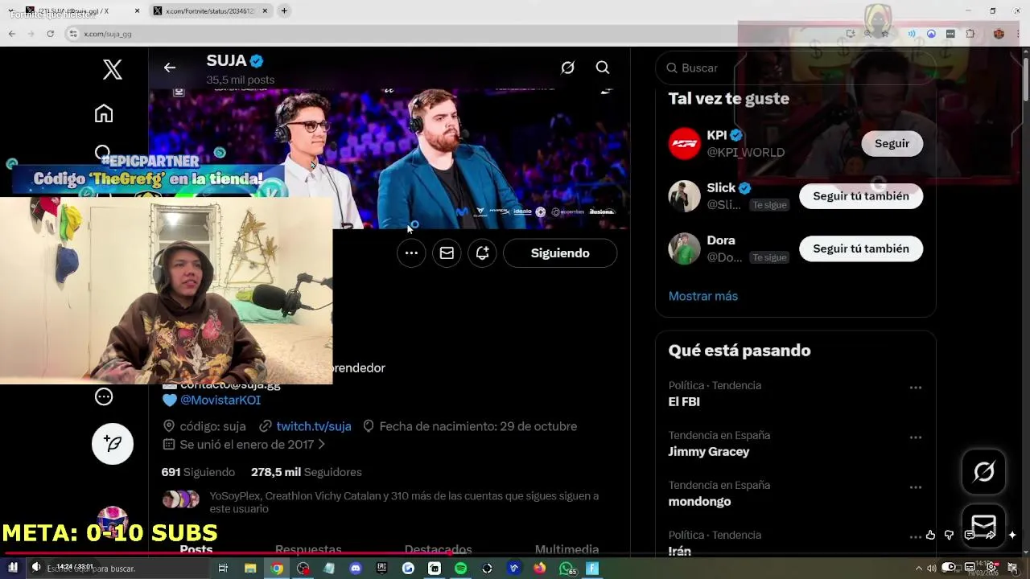Click the X logo in sidebar
This screenshot has height=579, width=1030.
point(113,69)
